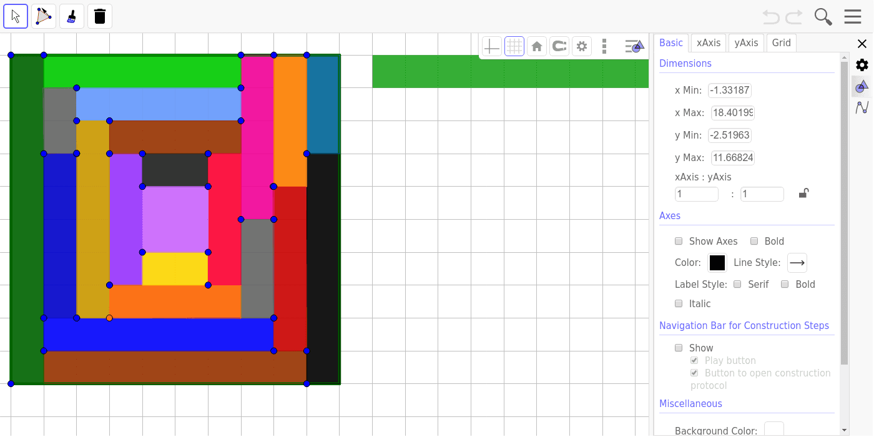Screen dimensions: 874x437
Task: Click the axis ratio lock icon
Action: pyautogui.click(x=804, y=194)
